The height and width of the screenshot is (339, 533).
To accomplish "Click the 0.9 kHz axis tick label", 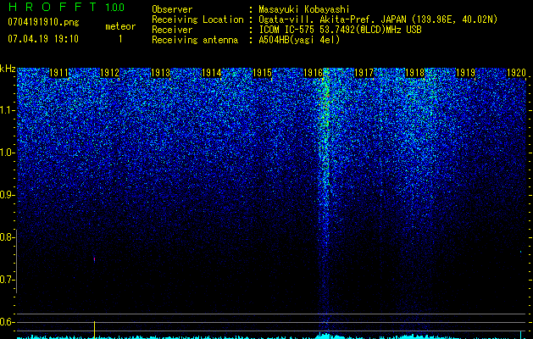I will [6, 195].
